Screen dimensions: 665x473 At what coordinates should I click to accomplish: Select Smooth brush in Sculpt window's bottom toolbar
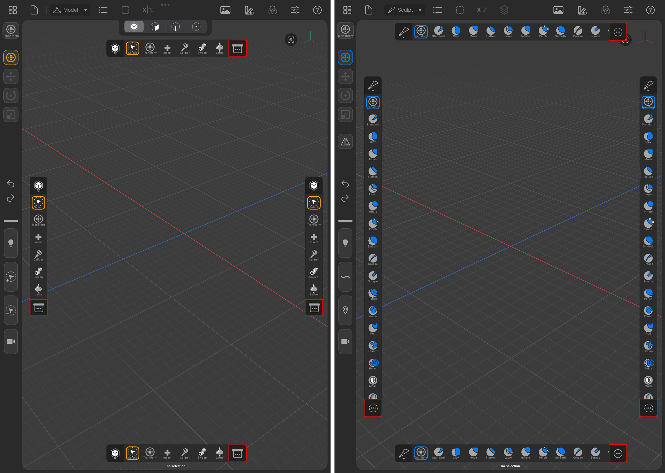(560, 453)
